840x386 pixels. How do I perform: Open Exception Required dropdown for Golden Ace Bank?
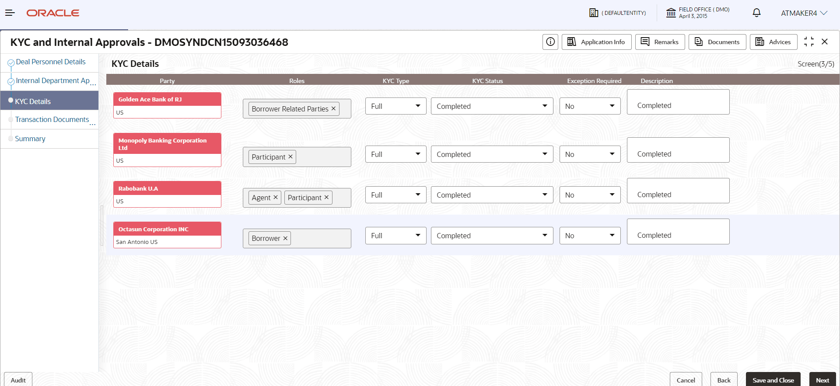point(590,106)
